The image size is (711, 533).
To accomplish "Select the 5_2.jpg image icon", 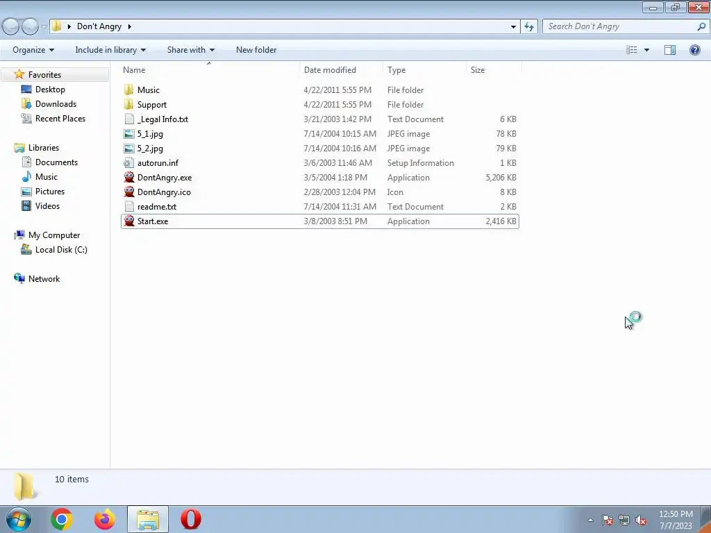I will pos(128,149).
